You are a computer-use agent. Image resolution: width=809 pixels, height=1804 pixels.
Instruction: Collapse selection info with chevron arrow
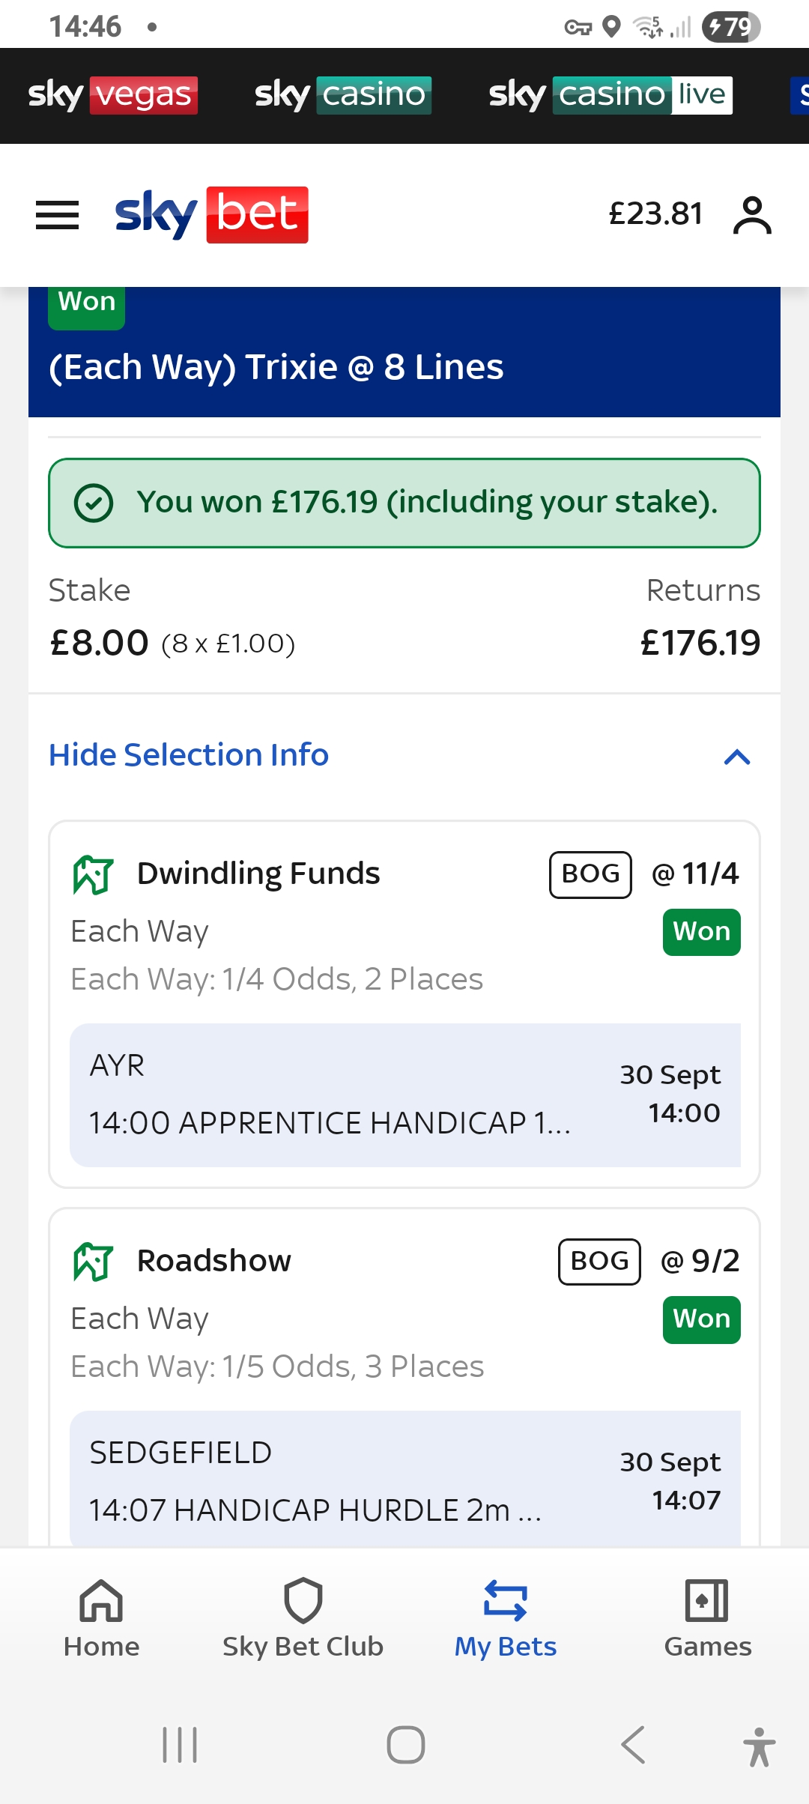coord(737,757)
